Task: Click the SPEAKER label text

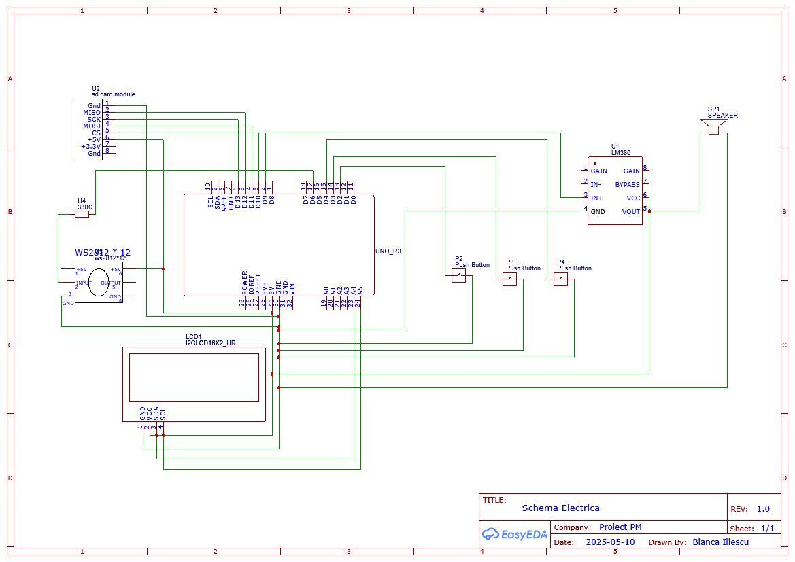Action: point(722,116)
